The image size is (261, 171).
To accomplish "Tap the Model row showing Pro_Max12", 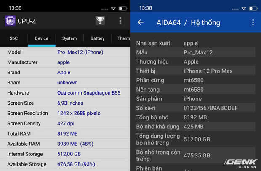I will point(65,52).
